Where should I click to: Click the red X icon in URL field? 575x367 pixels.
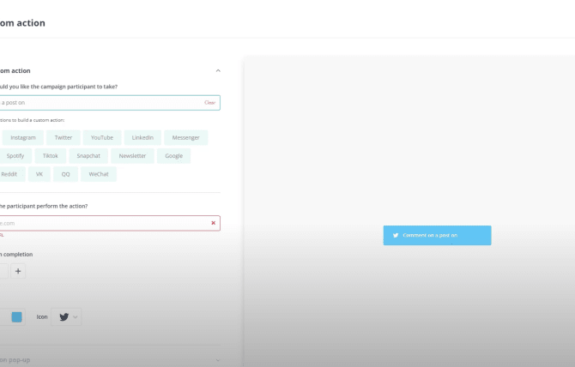(214, 223)
